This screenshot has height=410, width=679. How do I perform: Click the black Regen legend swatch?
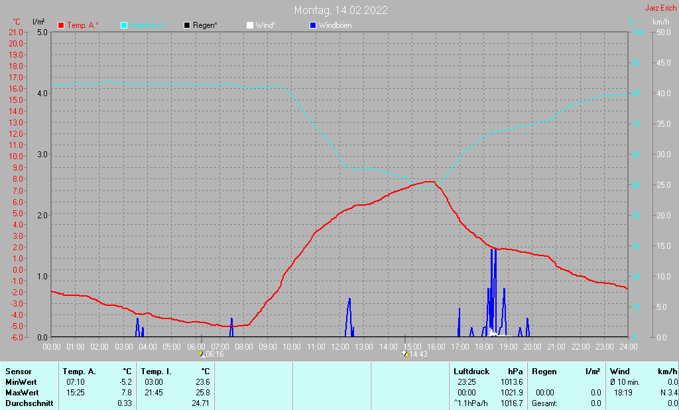pos(187,26)
